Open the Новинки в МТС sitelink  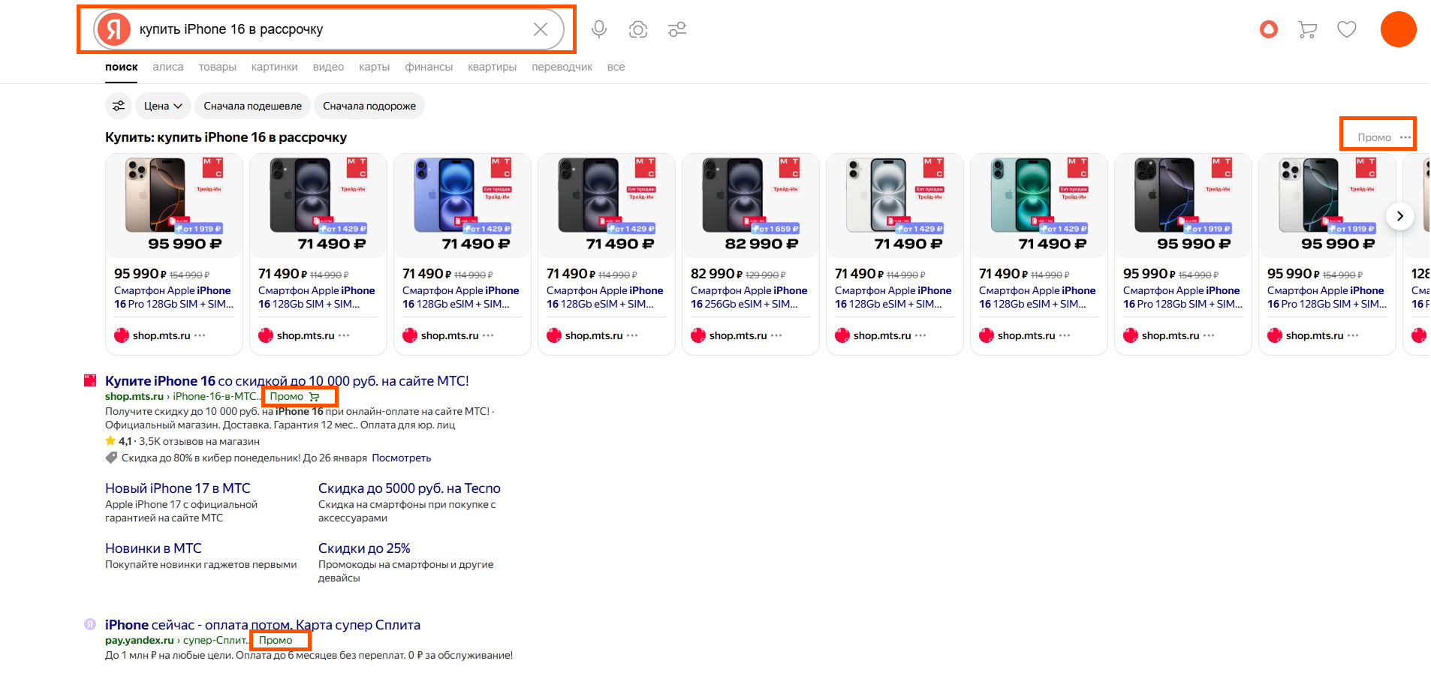pos(153,548)
